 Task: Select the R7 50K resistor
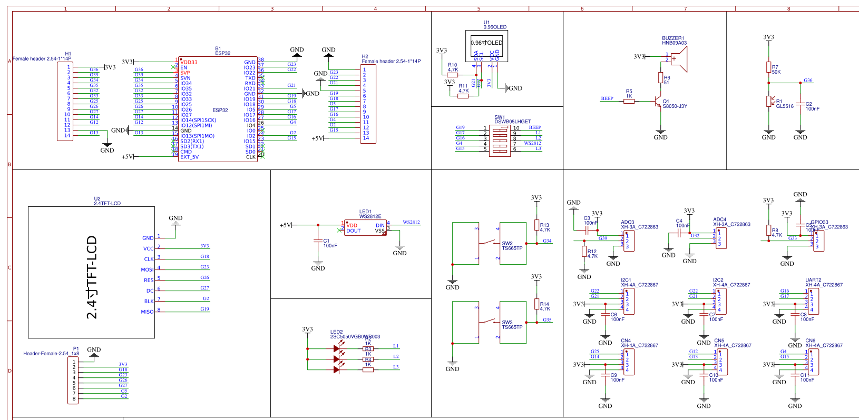click(769, 67)
